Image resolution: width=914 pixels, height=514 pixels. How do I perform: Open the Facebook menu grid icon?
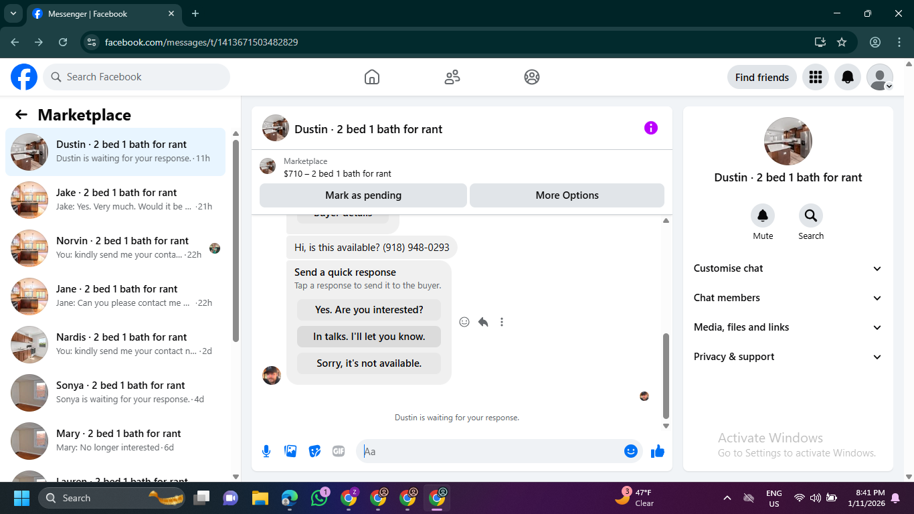(816, 77)
